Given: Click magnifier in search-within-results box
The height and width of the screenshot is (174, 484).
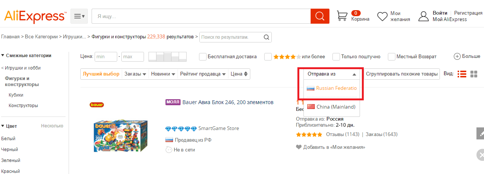Looking at the screenshot, I should [x=266, y=37].
